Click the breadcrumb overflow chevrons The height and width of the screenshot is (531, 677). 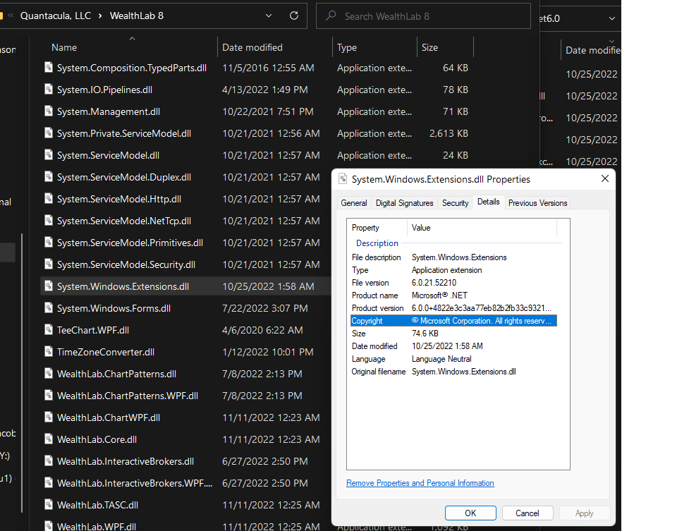tap(11, 16)
